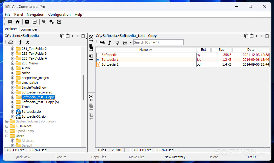Bookmark icon in right panel header
Viewport: 274px width, 163px height.
pos(267,36)
